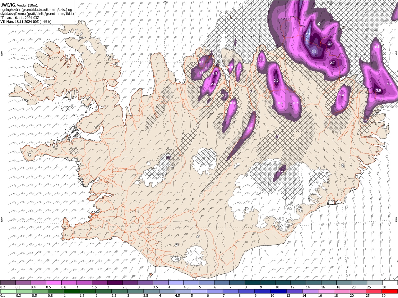The height and width of the screenshot is (298, 398).
Task: Click the 'Vindur (10m)' header text
Action: (27, 5)
